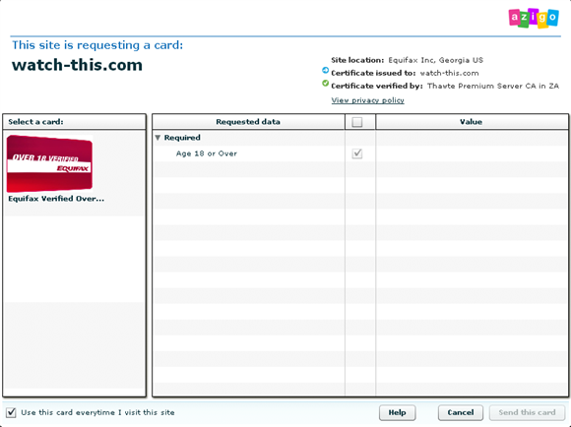Click the Help button
This screenshot has width=571, height=427.
point(397,412)
